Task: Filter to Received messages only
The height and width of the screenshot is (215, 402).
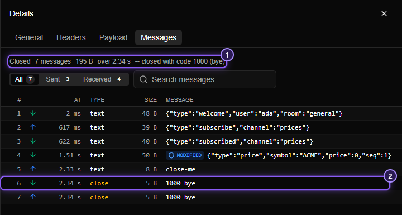Action: pyautogui.click(x=102, y=79)
